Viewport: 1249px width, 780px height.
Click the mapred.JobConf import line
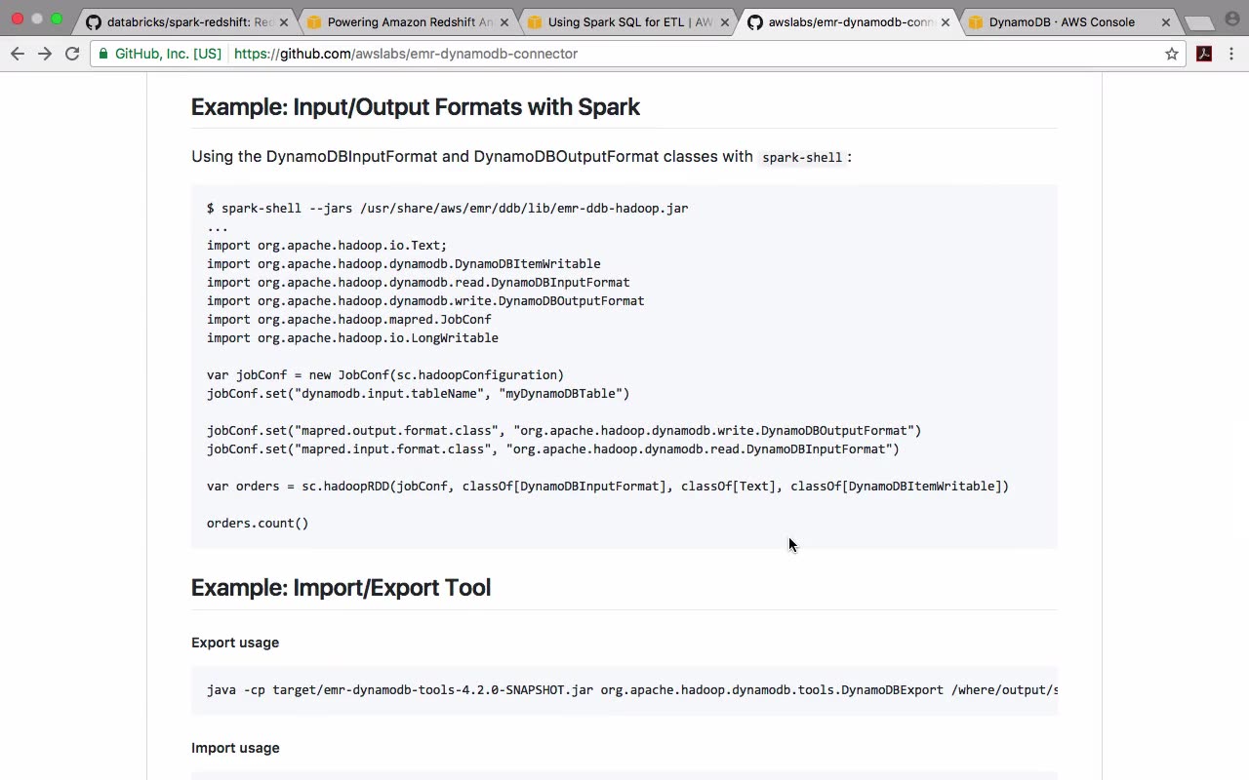[349, 319]
